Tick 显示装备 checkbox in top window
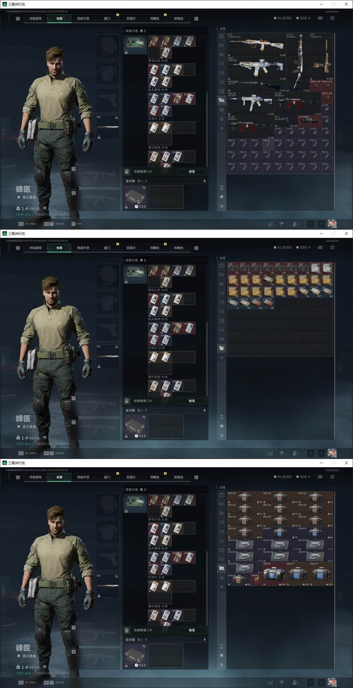The width and height of the screenshot is (353, 688). pos(19,197)
